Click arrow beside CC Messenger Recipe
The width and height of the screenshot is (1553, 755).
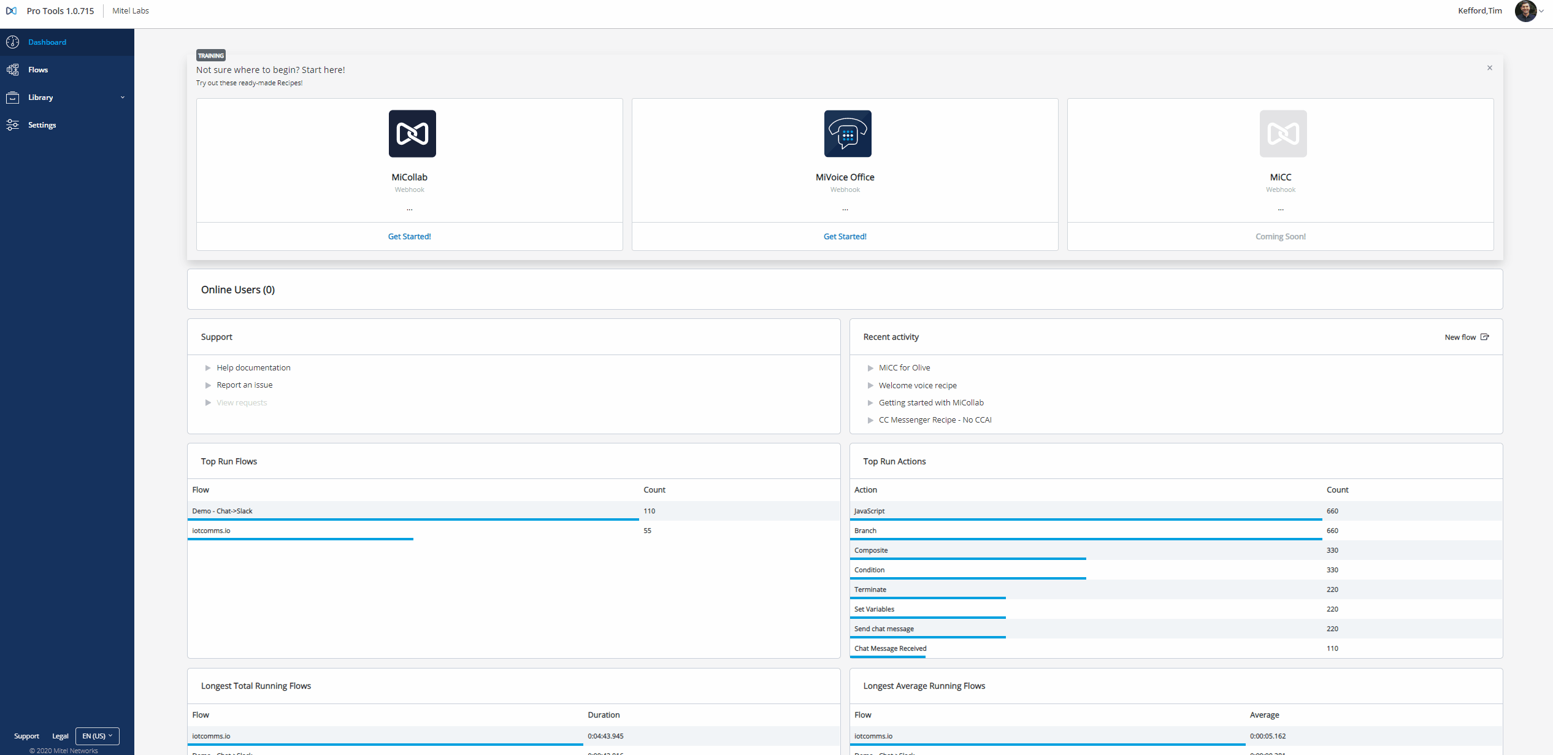870,420
